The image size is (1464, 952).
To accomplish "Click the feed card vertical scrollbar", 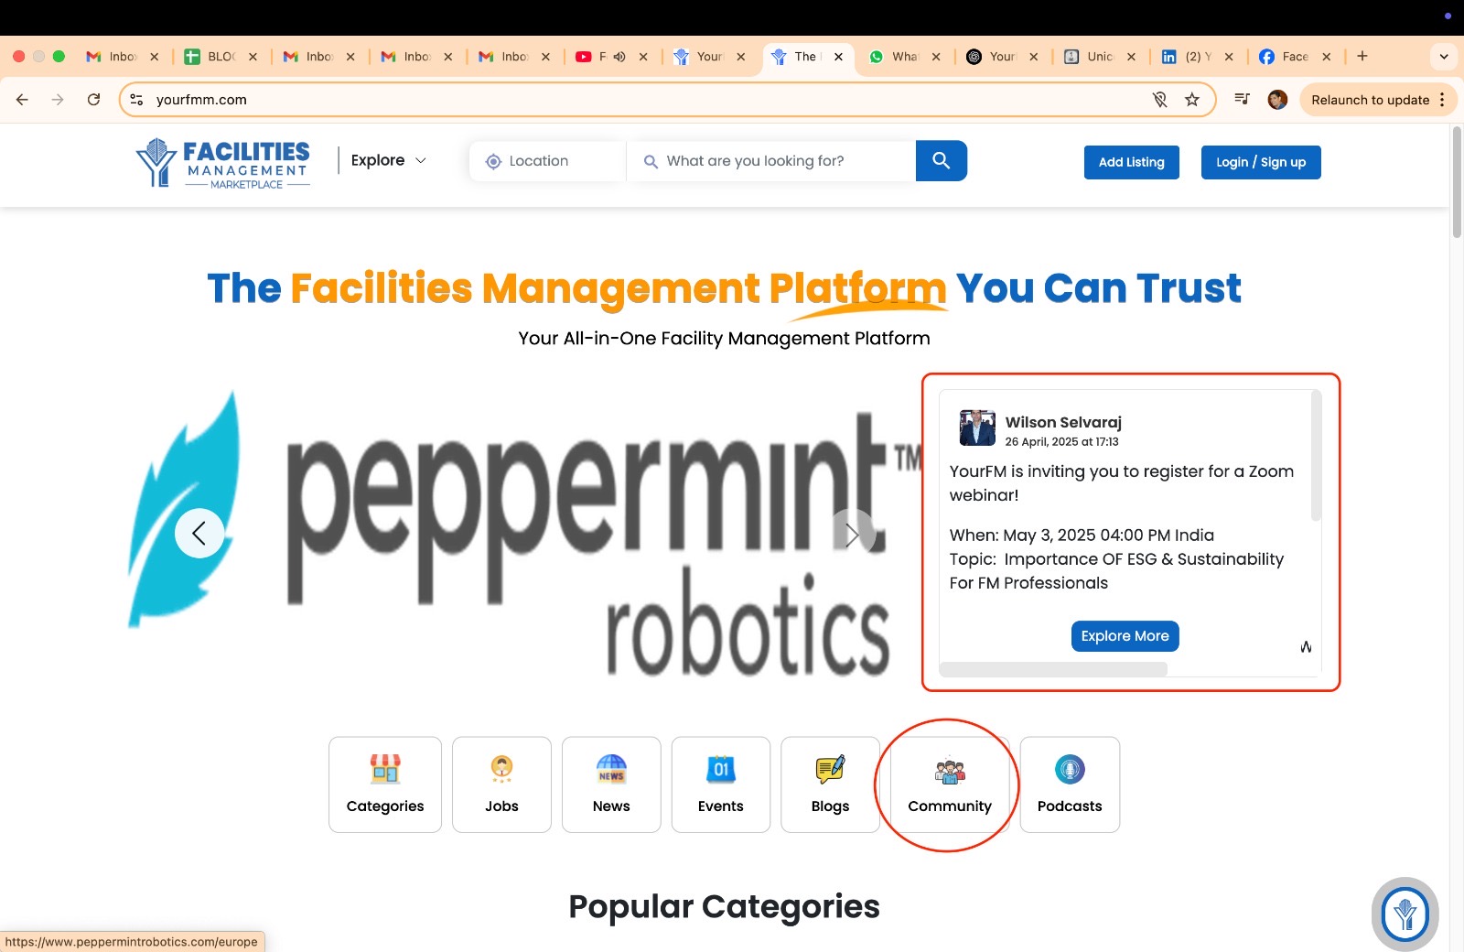I will coord(1316,455).
